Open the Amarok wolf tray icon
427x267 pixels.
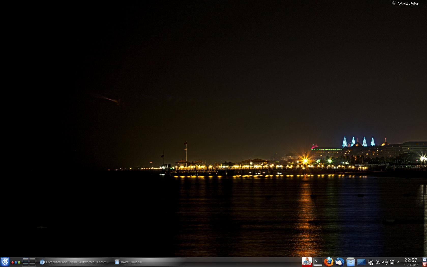tap(371, 262)
